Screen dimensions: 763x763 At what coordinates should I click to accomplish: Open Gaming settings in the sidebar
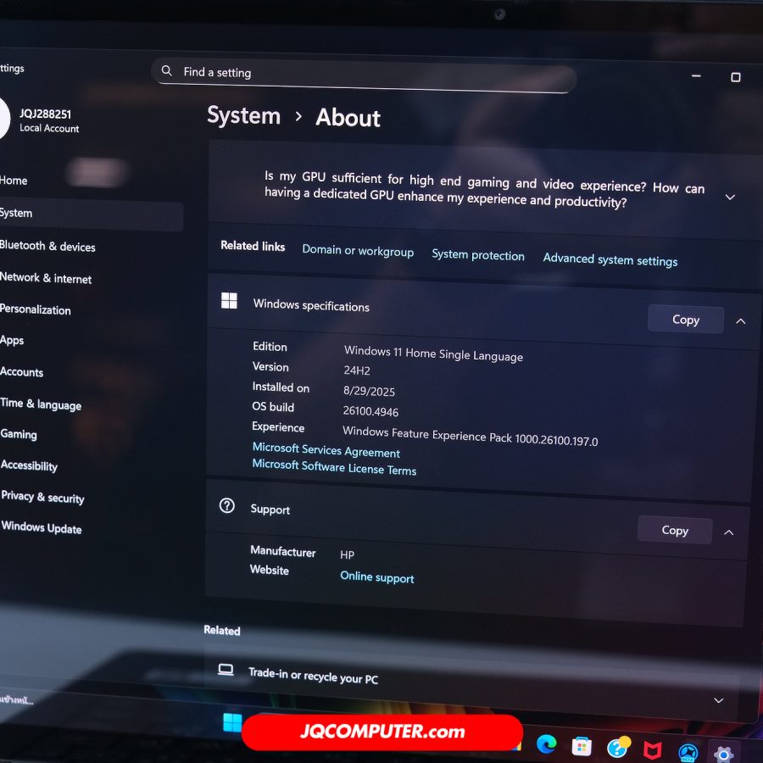pos(19,434)
